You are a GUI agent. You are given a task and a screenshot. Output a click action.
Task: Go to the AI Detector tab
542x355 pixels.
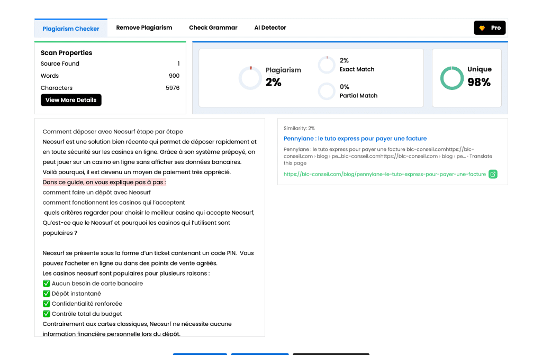click(x=270, y=28)
